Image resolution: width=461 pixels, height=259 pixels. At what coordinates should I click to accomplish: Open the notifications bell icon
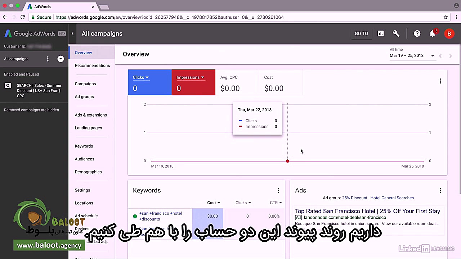point(433,33)
